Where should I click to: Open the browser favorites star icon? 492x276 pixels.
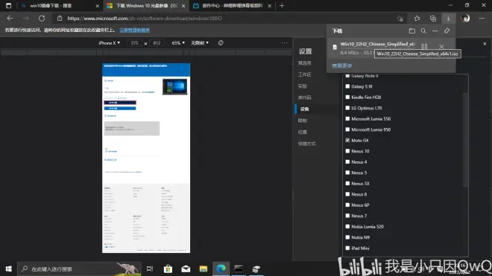417,19
